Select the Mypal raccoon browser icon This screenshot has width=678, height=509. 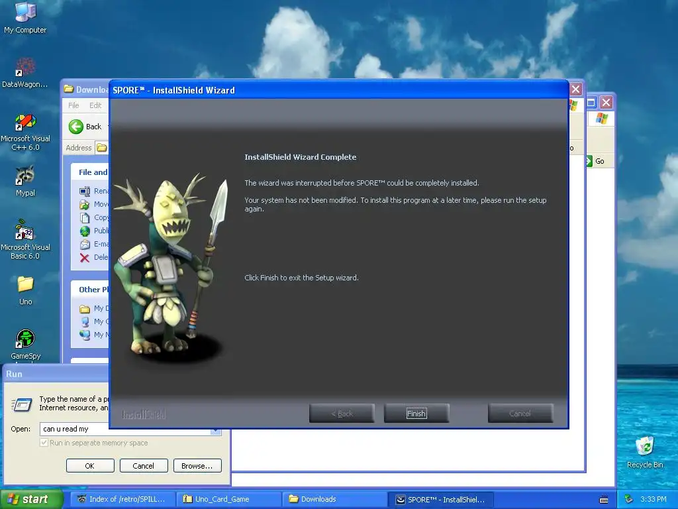[25, 181]
